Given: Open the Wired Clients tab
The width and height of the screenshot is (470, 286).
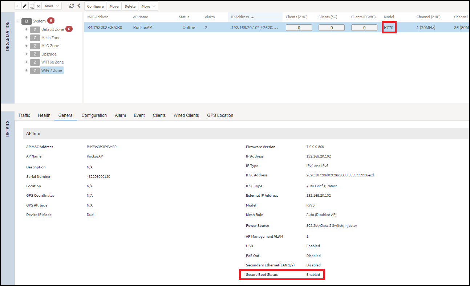Looking at the screenshot, I should tap(186, 115).
